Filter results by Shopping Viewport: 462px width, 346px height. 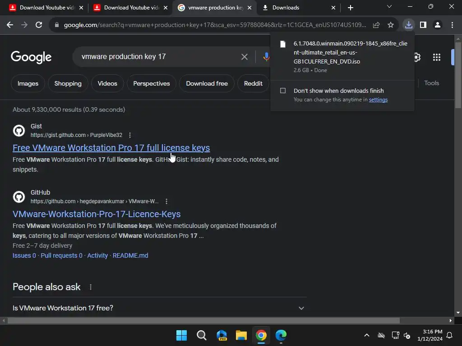coord(68,83)
